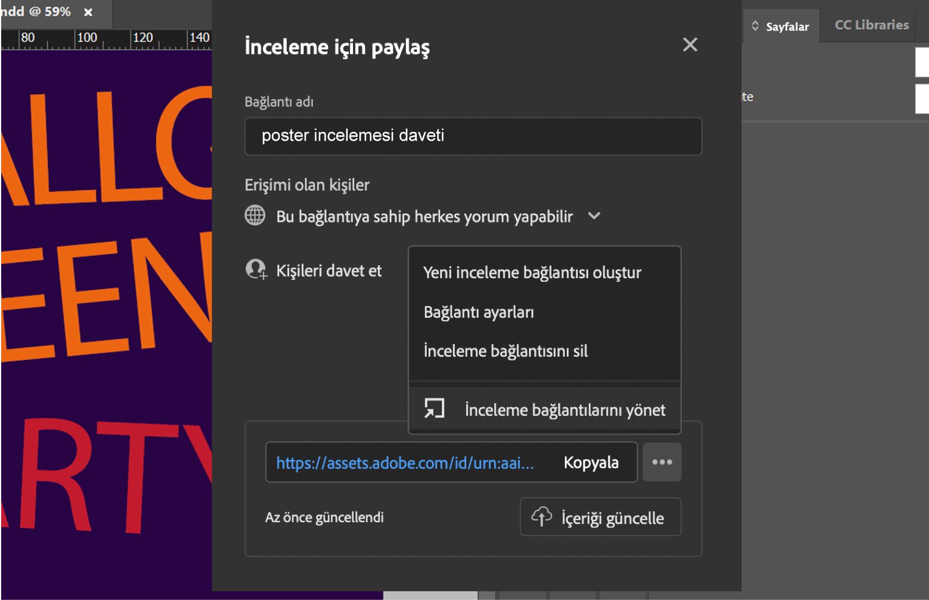The height and width of the screenshot is (600, 929).
Task: Click the cloud upload icon
Action: tap(541, 516)
